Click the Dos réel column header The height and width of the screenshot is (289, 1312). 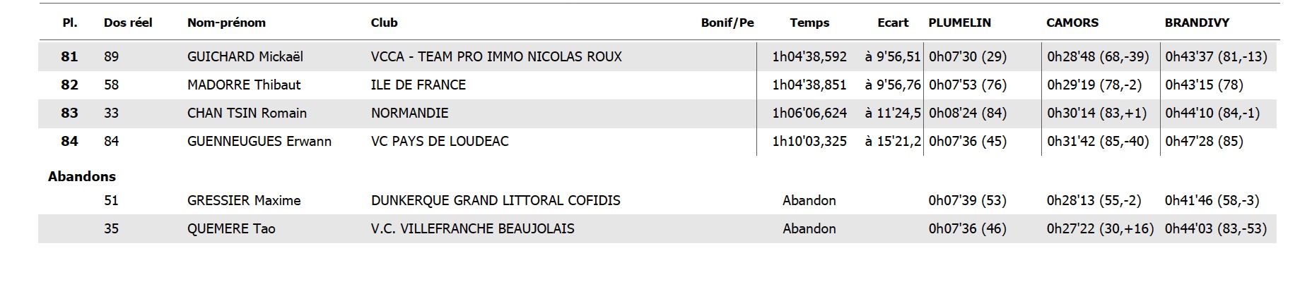point(128,23)
